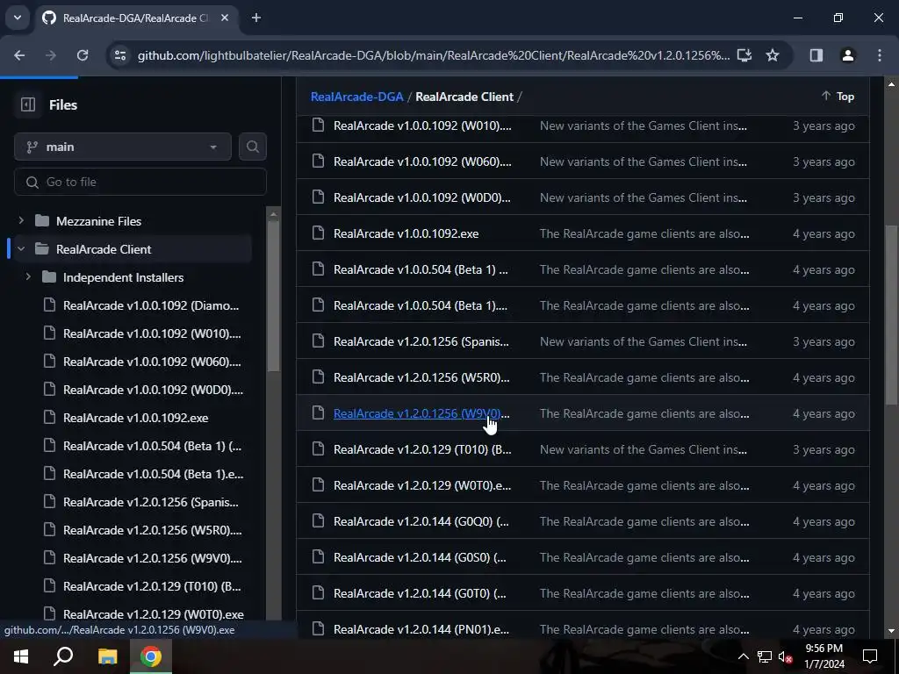This screenshot has height=674, width=899.
Task: Open the main branch dropdown
Action: tap(123, 147)
